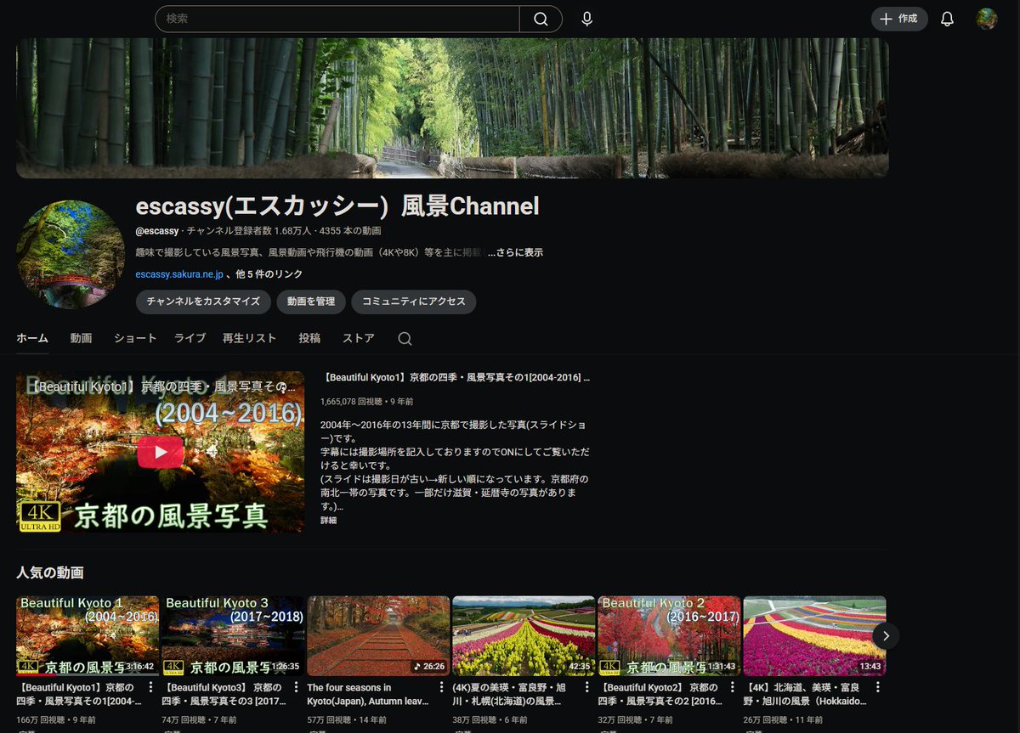Open autumn leaves thumbnail 26:26
This screenshot has width=1020, height=733.
point(378,636)
